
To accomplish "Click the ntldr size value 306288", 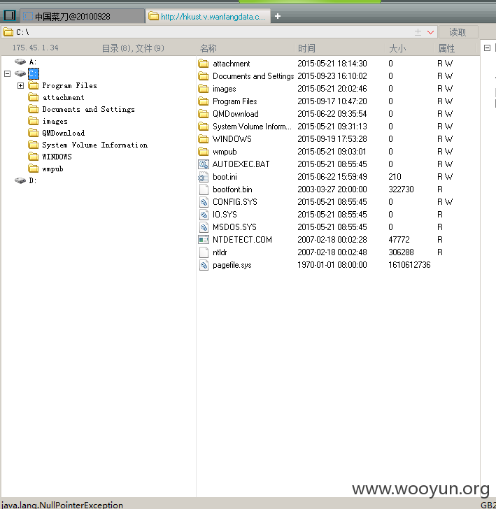I will pos(401,252).
